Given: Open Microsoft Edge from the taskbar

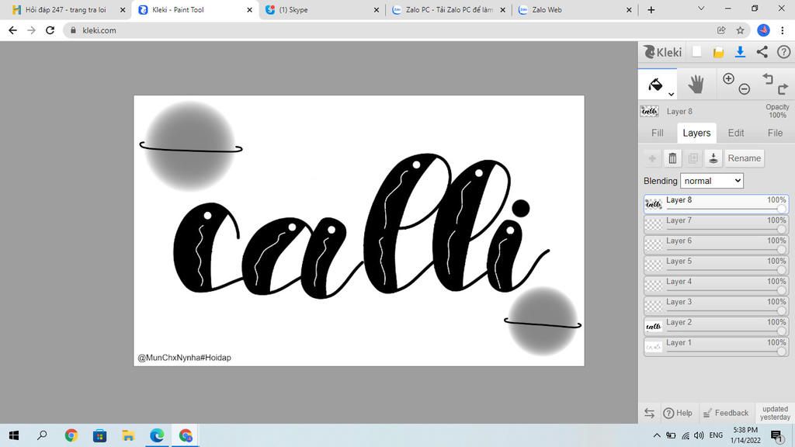Looking at the screenshot, I should tap(157, 435).
